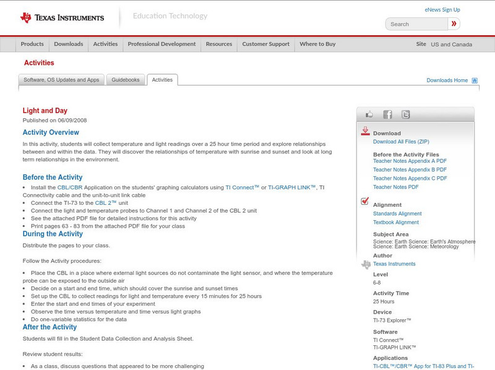
Task: Click the Alignment checkmark icon
Action: [365, 200]
